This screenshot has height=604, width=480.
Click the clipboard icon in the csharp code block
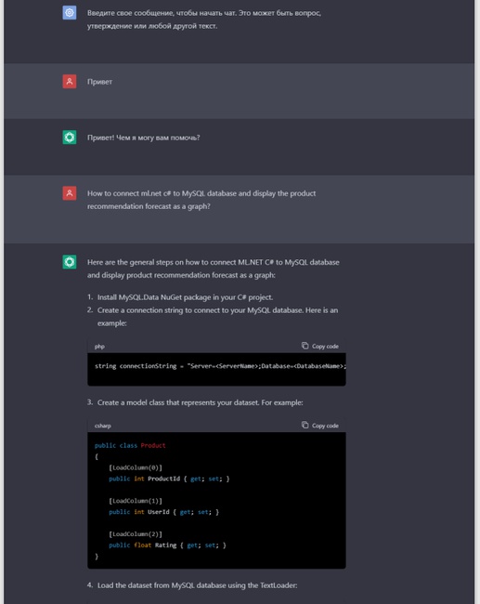coord(305,425)
